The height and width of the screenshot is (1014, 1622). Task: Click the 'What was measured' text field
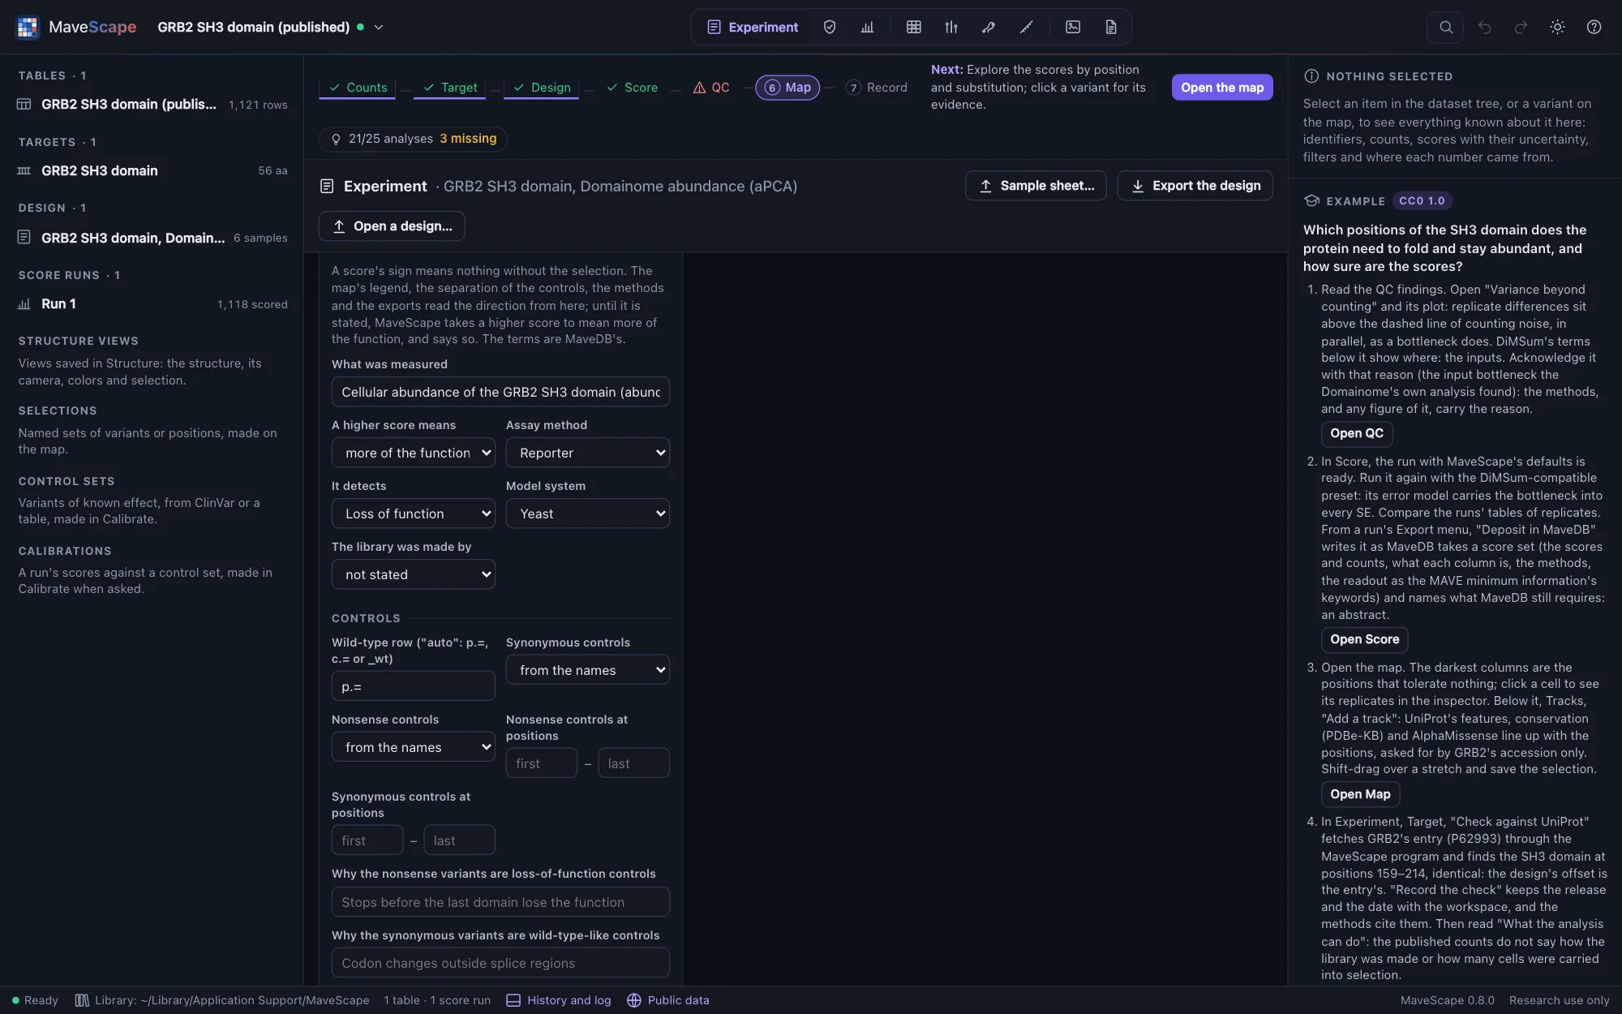500,392
